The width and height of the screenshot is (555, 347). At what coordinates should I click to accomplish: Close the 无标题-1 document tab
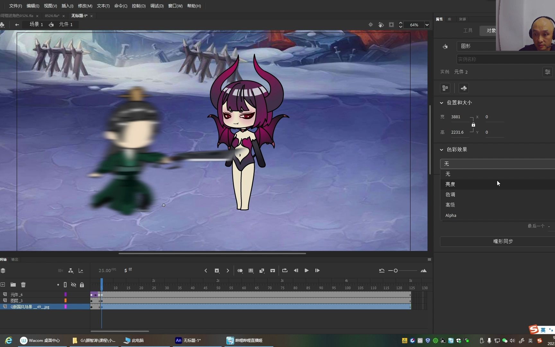[x=92, y=16]
